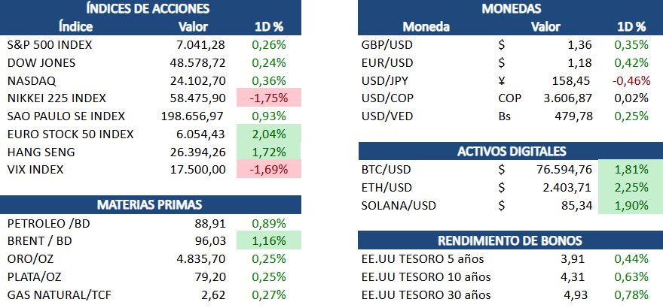Click the VIX INDEX red -1,69% cell
Viewport: 663px width, 308px height.
[270, 169]
